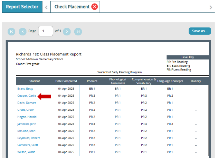Open student Hogan, Harold

click(x=27, y=117)
